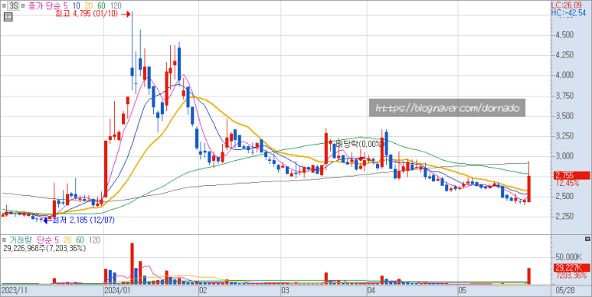
Task: Select the pink 5 in price legend
Action: click(x=66, y=5)
